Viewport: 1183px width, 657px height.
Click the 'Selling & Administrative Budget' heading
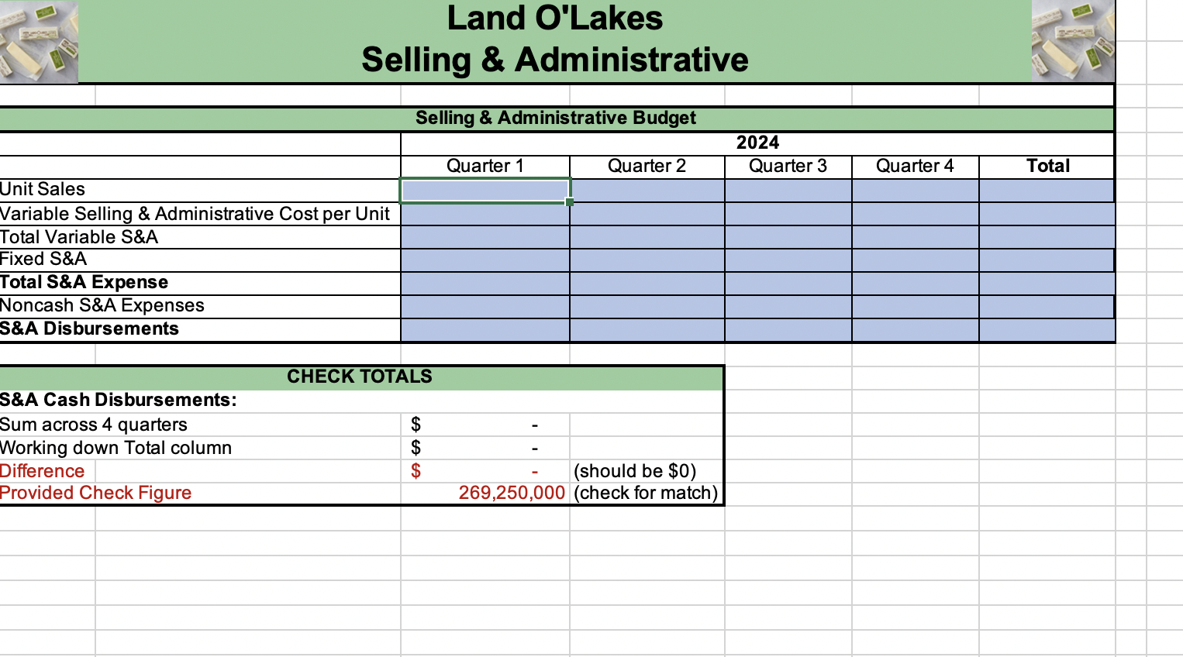556,118
